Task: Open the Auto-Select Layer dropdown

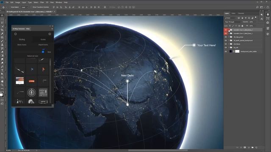Action: pos(25,7)
